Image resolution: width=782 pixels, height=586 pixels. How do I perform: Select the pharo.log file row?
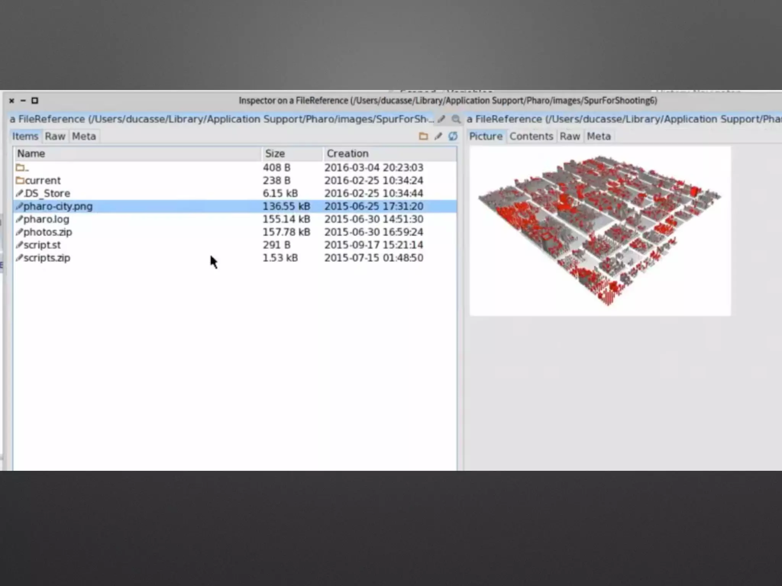point(47,219)
